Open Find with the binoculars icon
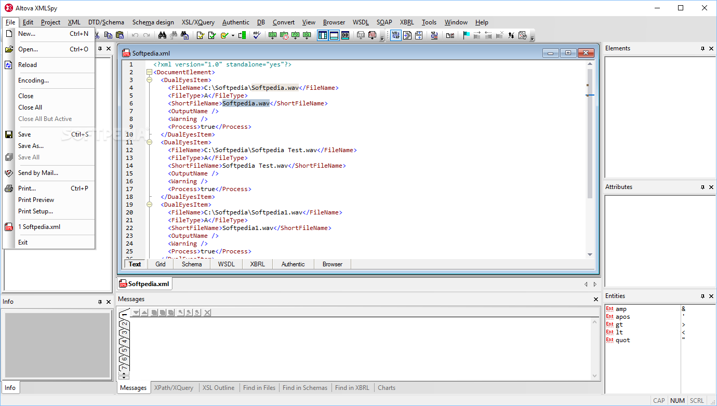 (162, 35)
